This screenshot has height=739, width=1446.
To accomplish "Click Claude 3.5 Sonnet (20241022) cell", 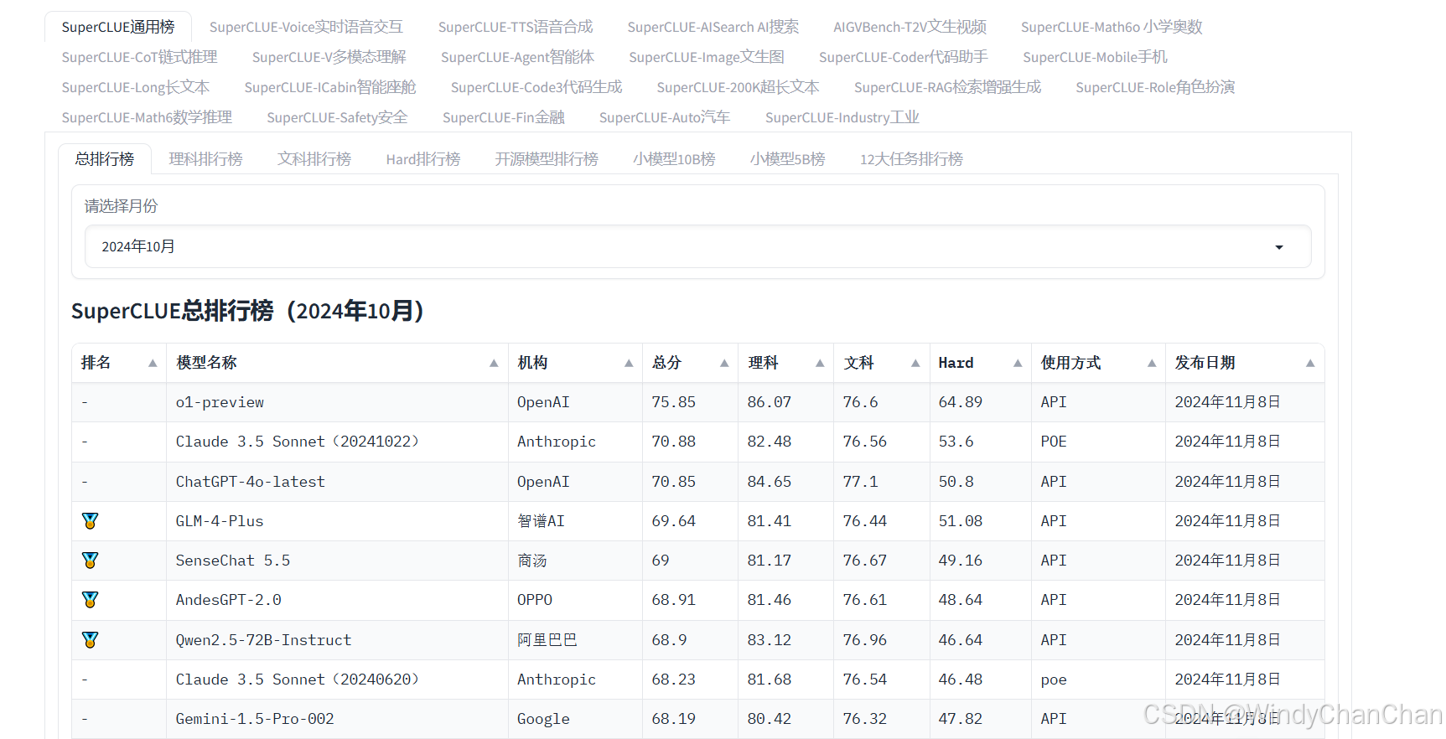I will pos(337,442).
